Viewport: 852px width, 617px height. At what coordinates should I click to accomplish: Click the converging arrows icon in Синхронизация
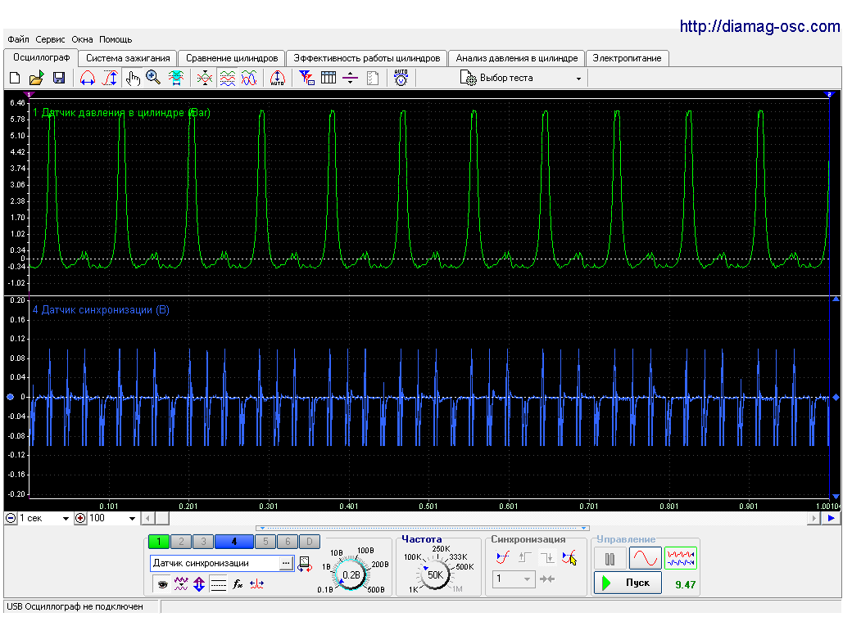(547, 579)
